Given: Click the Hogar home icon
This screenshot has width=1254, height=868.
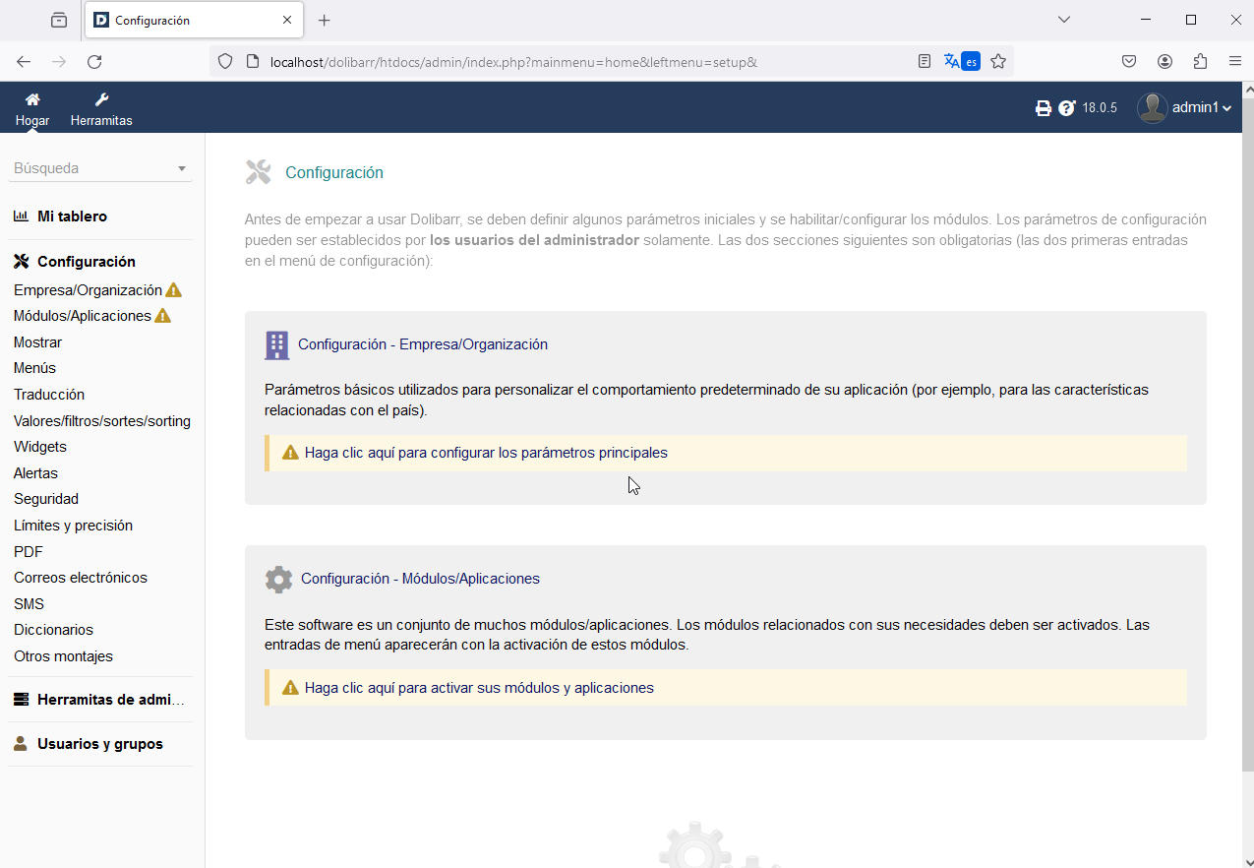Looking at the screenshot, I should click(x=32, y=100).
